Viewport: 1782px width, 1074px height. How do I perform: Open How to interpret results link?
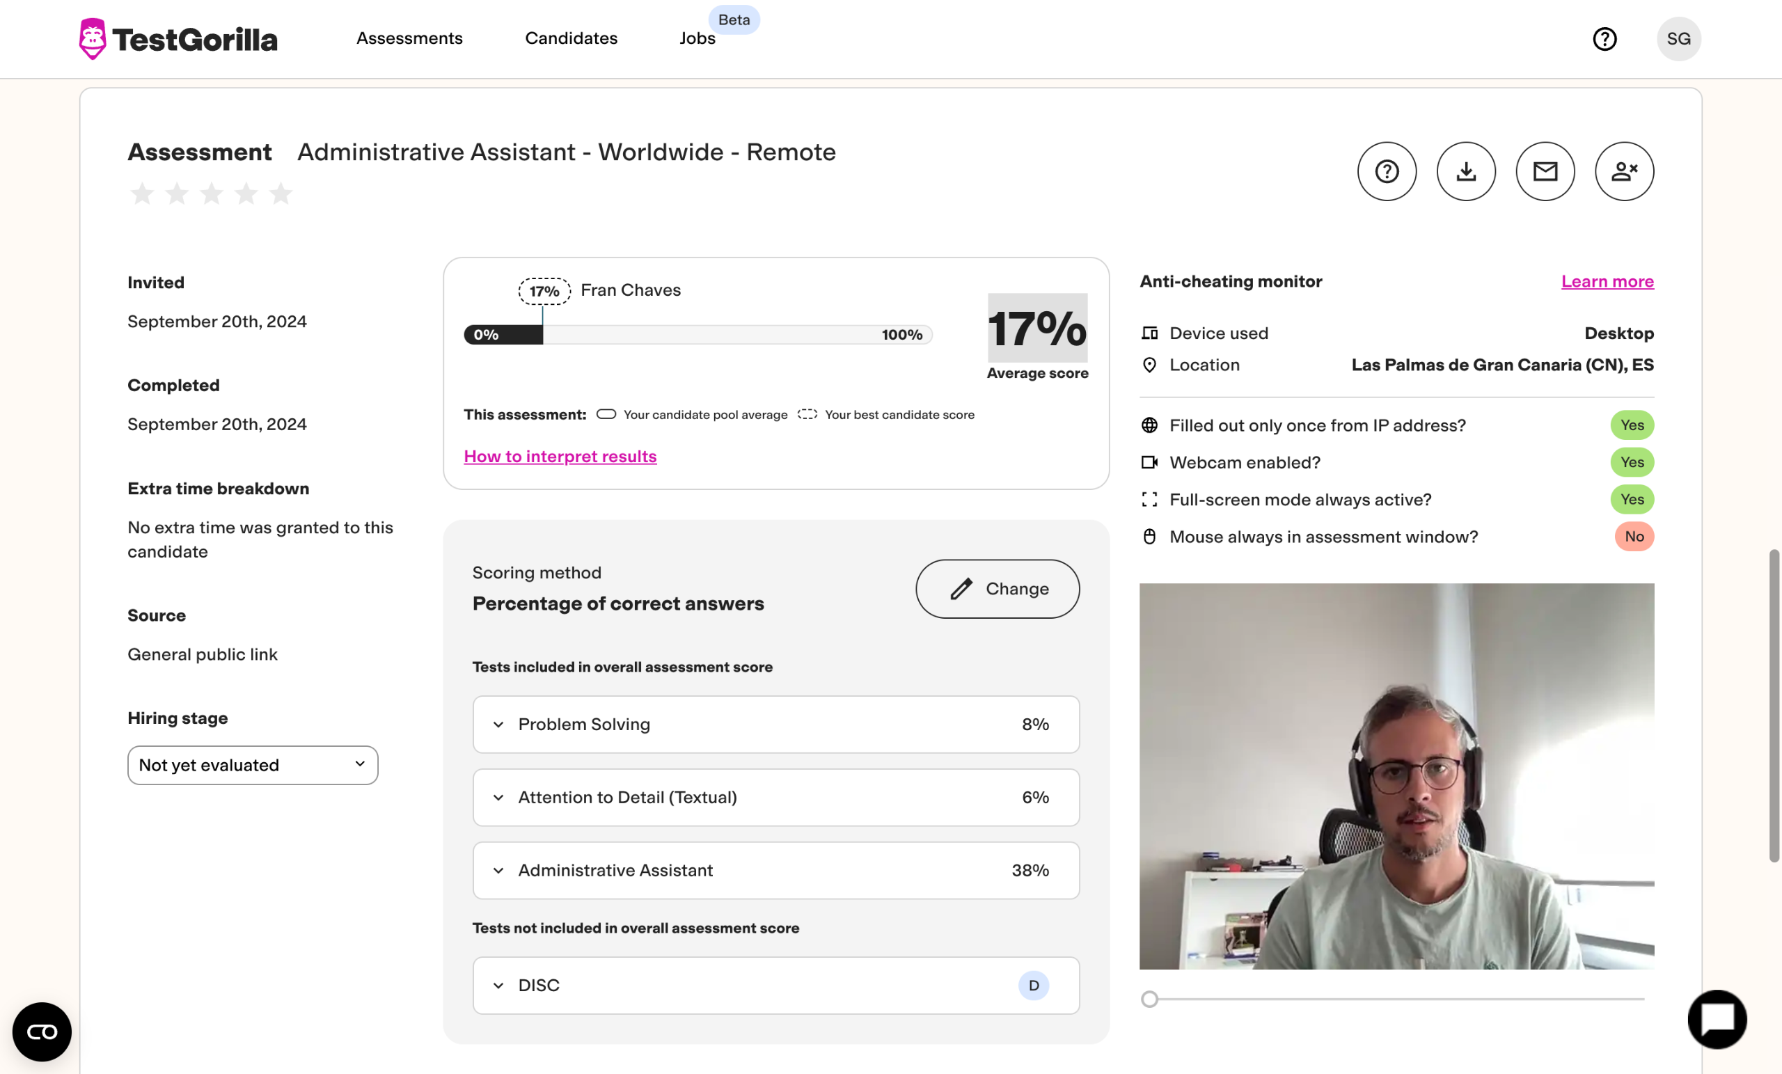pos(560,457)
